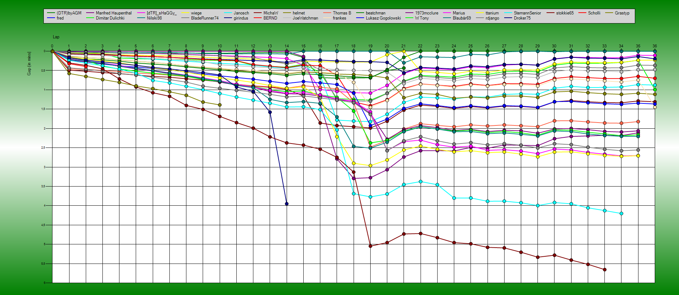
Task: Click the Blaubär69 legend entry
Action: coord(462,18)
